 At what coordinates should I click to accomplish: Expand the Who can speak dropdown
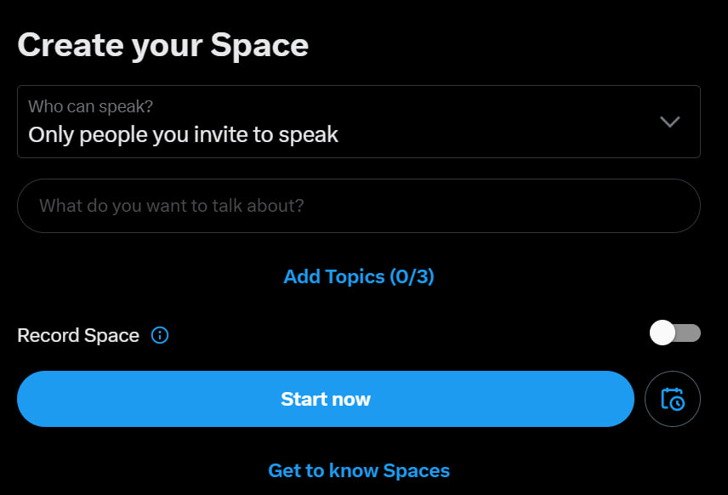tap(358, 122)
